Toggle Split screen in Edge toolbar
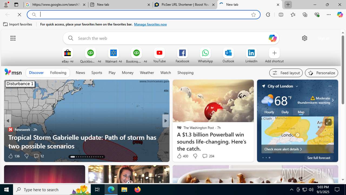Screen dimensions: 346x195 tap(281, 15)
